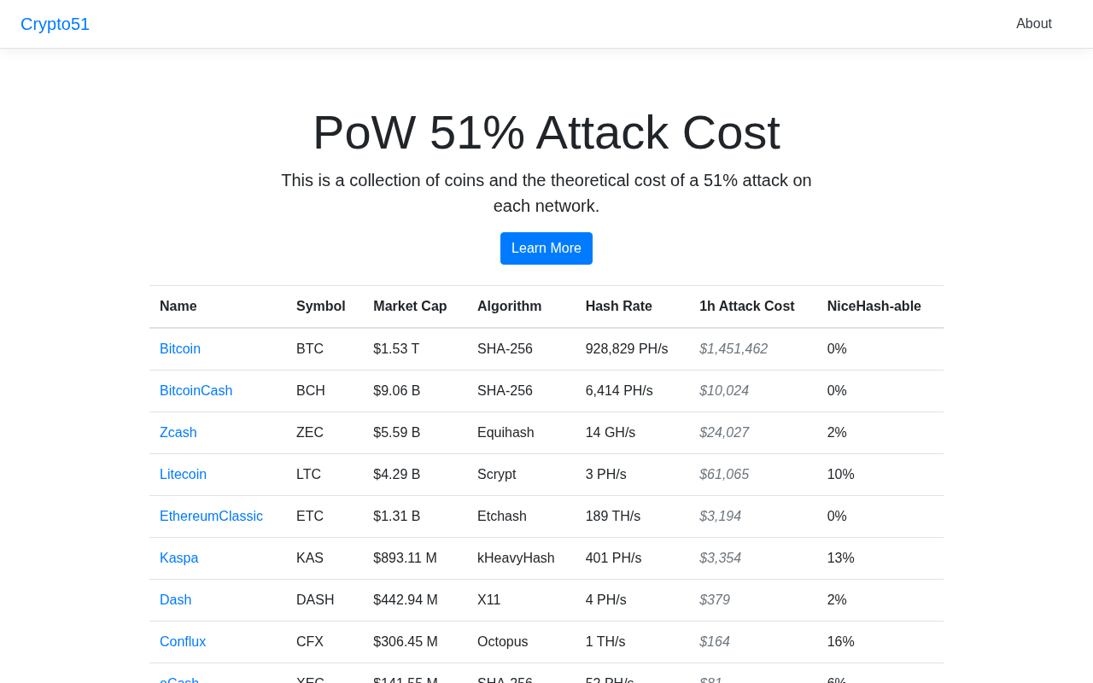Click the NiceHash-able column header

[x=874, y=306]
